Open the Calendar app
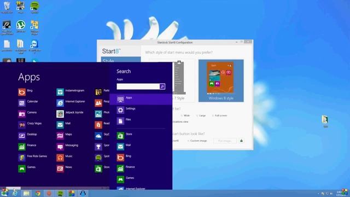 click(28, 103)
